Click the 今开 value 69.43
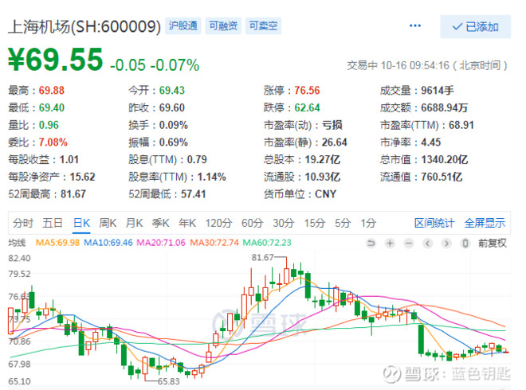Screen dimensions: 526x390 [x=172, y=91]
